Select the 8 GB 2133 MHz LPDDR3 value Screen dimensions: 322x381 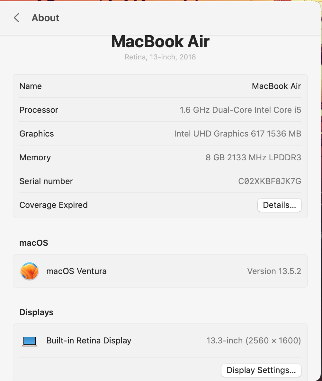tap(253, 157)
